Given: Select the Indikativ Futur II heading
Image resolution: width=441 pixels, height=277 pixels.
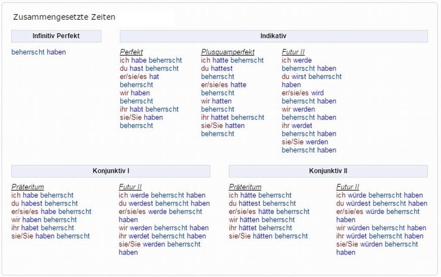Looking at the screenshot, I should (x=293, y=52).
